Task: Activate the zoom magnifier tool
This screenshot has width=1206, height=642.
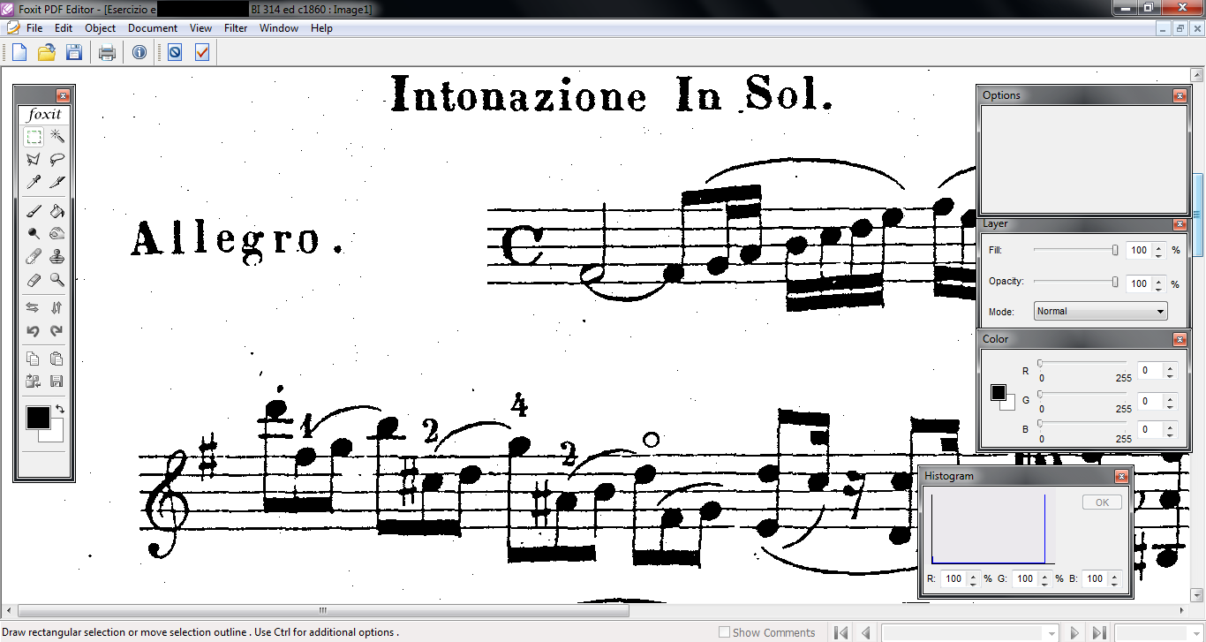Action: click(57, 280)
